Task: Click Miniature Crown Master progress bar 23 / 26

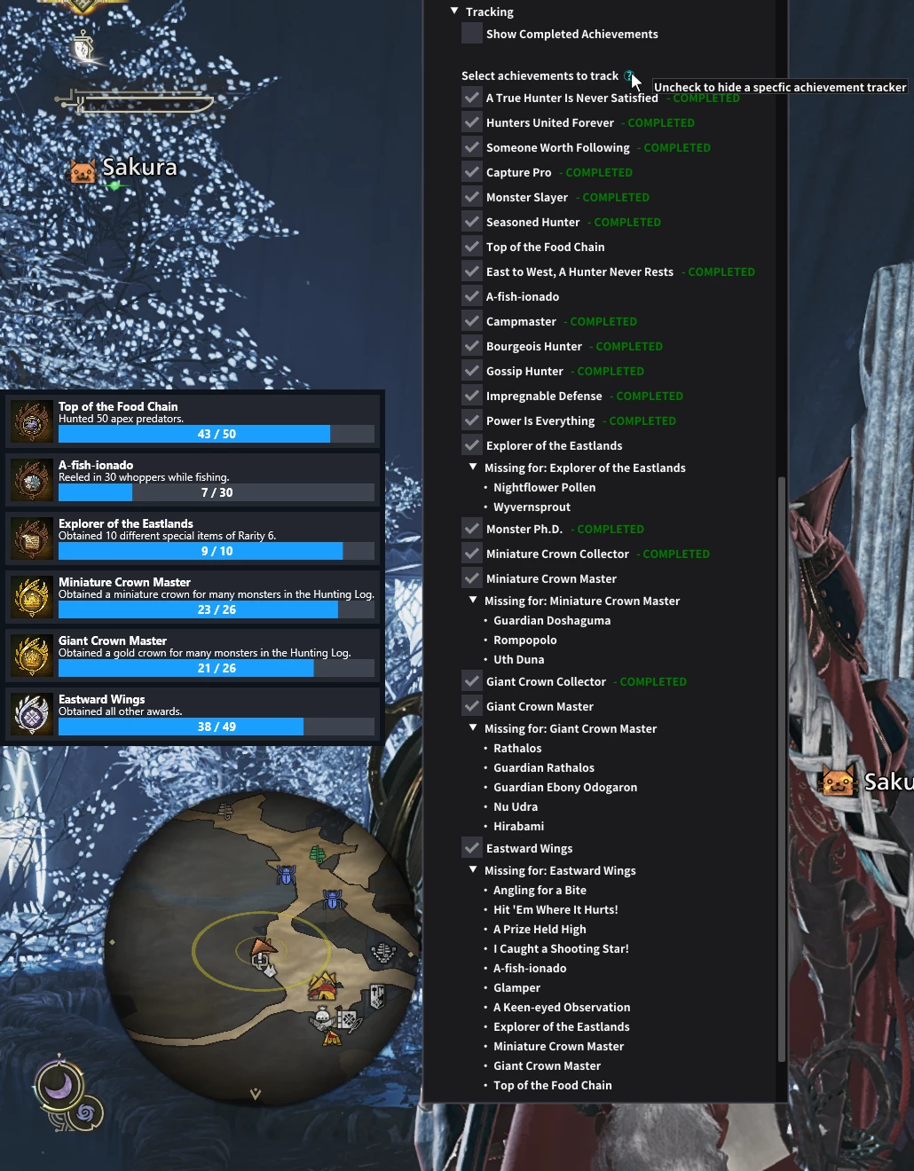Action: click(217, 609)
